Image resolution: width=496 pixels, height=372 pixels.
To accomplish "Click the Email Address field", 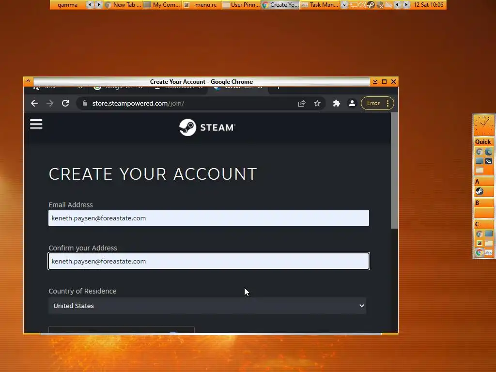I will coord(209,218).
